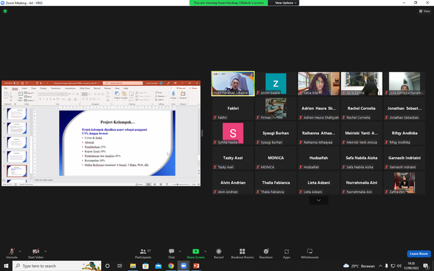Open Select dropdown in PowerPoint Editing group

pyautogui.click(x=160, y=100)
